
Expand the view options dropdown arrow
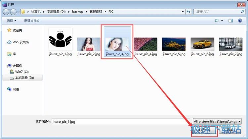pyautogui.click(x=222, y=21)
